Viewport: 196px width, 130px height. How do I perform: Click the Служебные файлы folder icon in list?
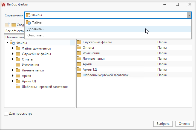[79, 42]
